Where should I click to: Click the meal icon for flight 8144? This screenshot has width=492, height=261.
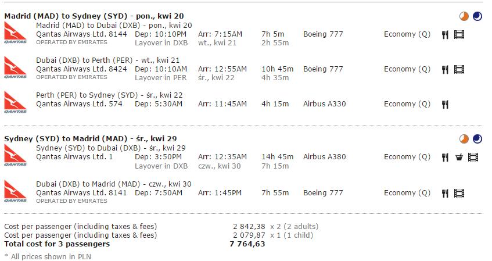(445, 34)
